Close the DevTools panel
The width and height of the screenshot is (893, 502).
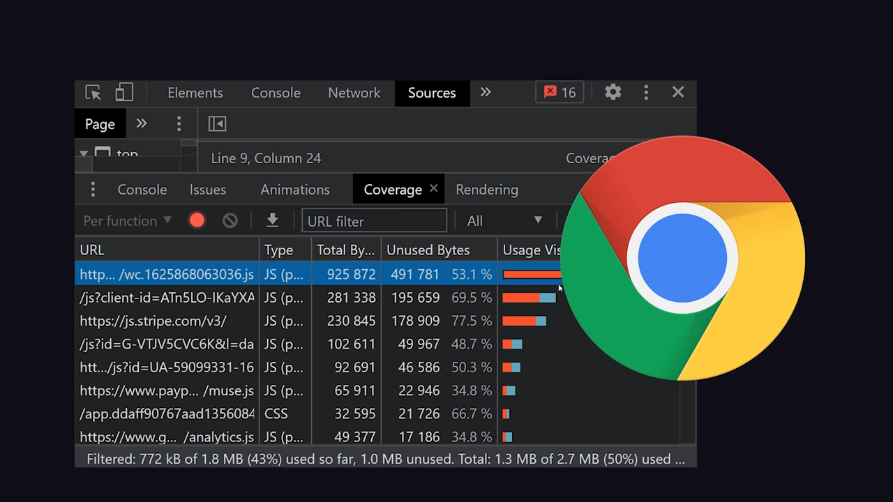[x=678, y=92]
